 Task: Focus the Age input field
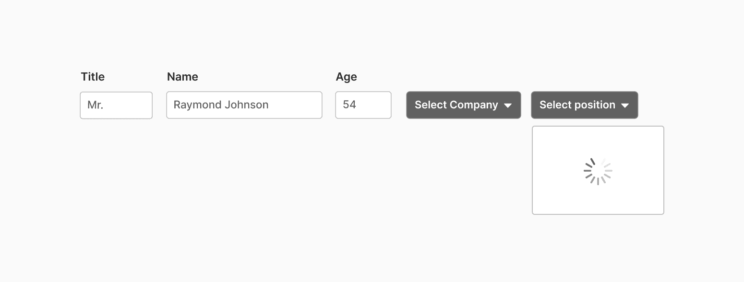point(363,105)
